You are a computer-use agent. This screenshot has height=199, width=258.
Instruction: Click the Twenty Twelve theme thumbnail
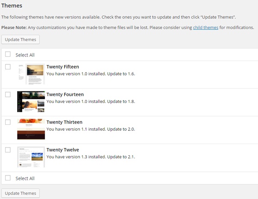[x=31, y=157]
